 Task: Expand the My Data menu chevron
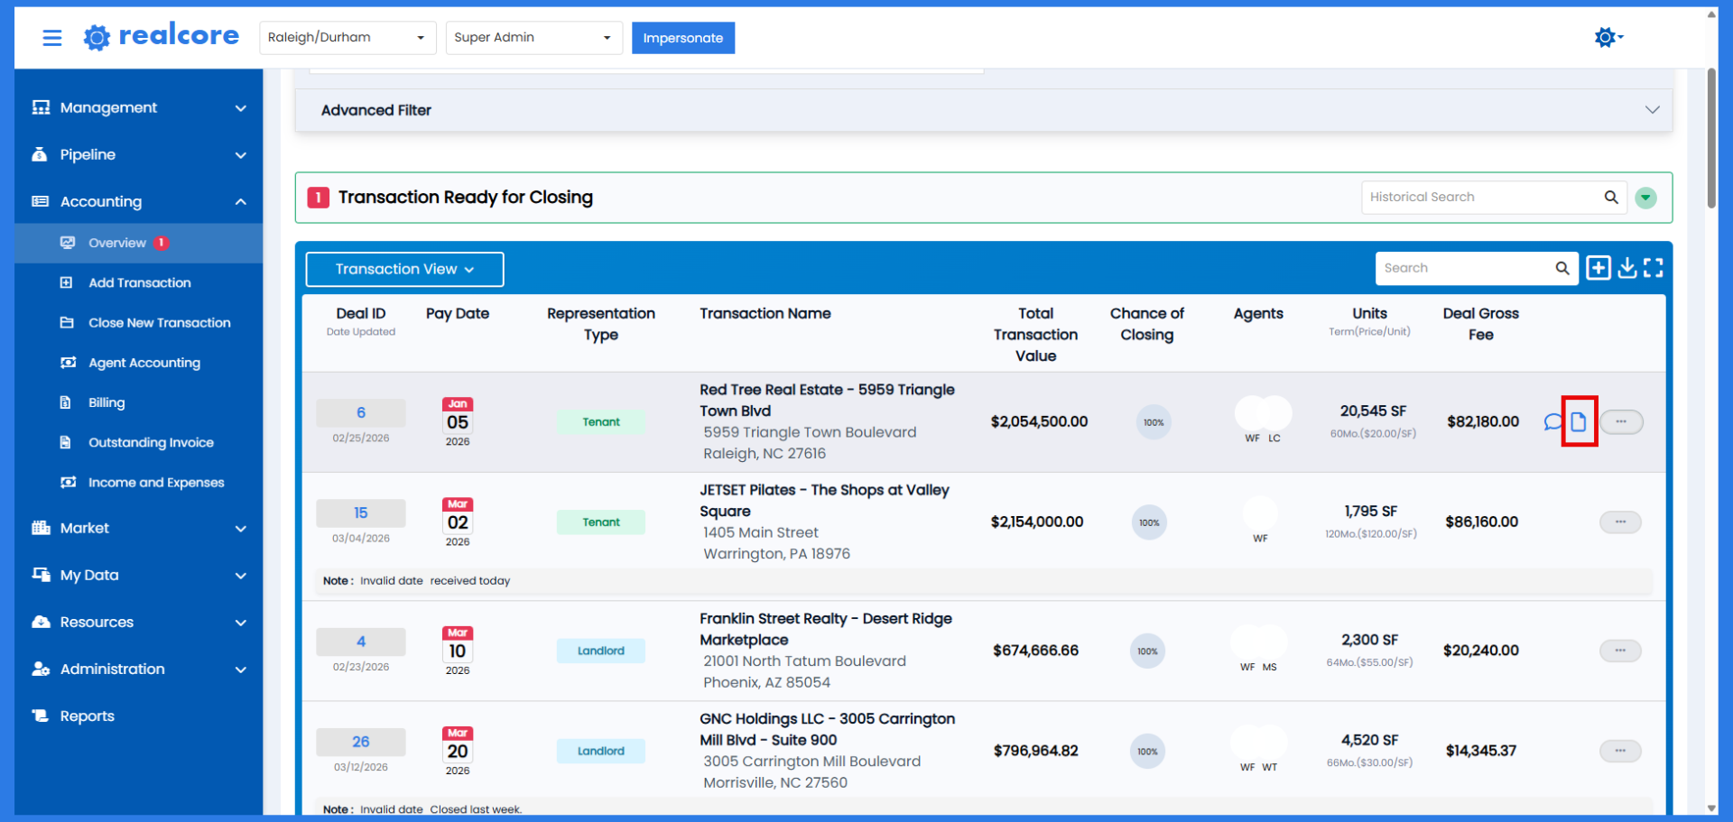coord(241,576)
